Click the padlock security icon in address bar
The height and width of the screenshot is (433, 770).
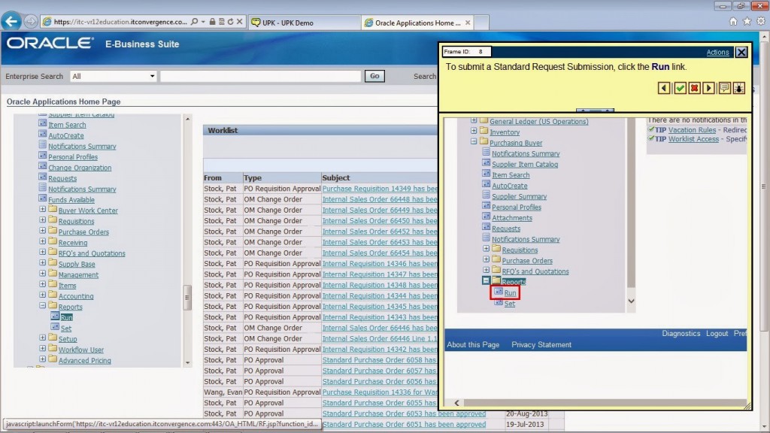(212, 22)
